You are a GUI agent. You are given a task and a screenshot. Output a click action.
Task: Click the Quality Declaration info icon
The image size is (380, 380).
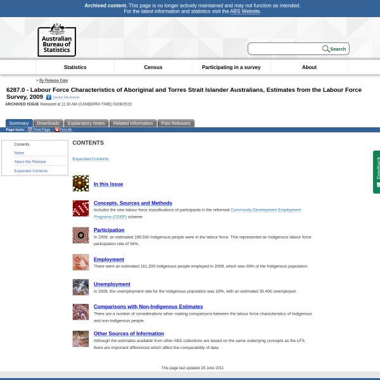[49, 98]
